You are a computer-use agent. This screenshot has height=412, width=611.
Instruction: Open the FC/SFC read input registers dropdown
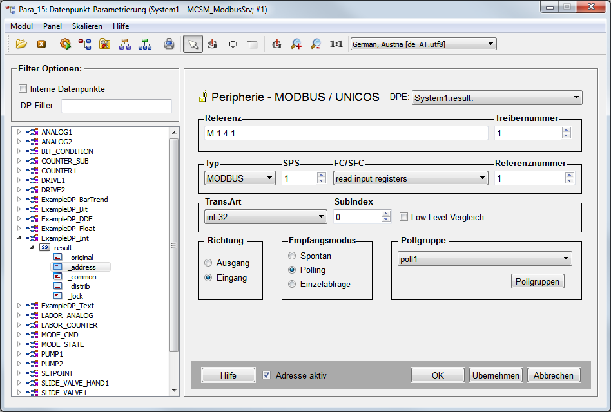pyautogui.click(x=411, y=178)
